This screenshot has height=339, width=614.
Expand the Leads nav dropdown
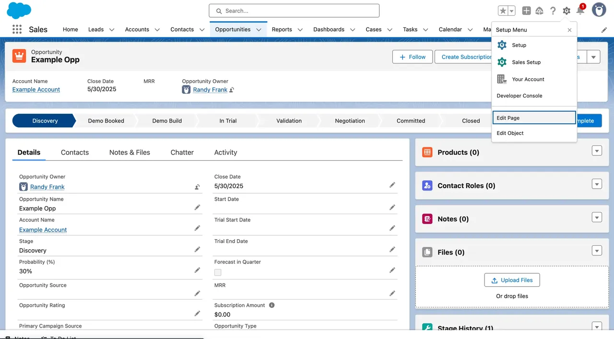pyautogui.click(x=112, y=30)
